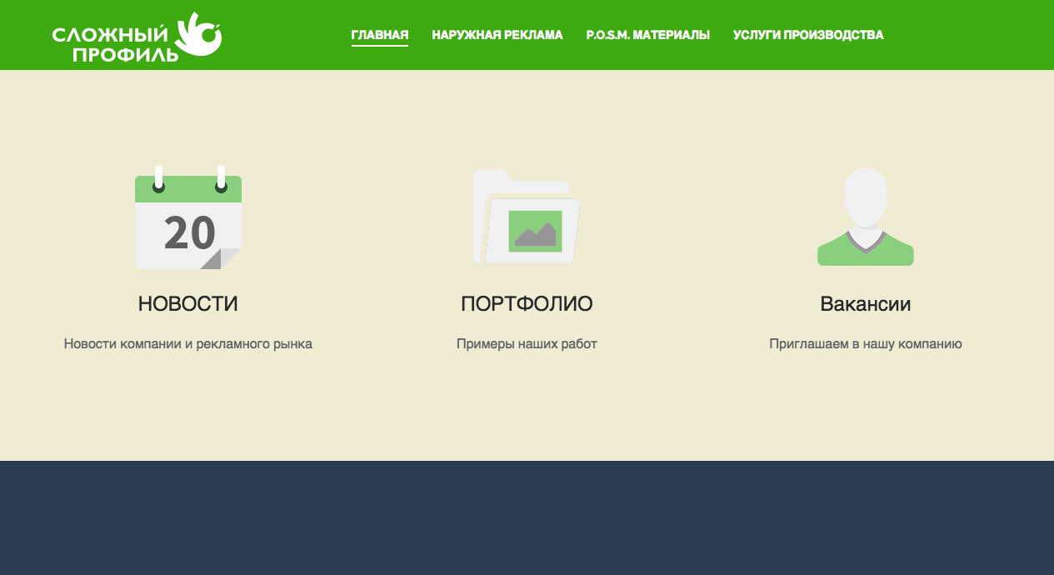
Task: Select the person icon above Вакансии
Action: (865, 217)
